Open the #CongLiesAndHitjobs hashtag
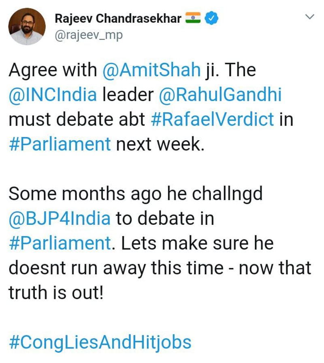Screen dimensions: 324x363 [100, 342]
